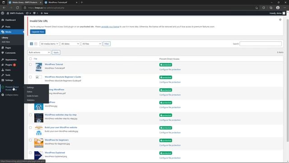289x163 pixels.
Task: Open WordPress websites step-by-step thumbnail
Action: pyautogui.click(x=39, y=118)
